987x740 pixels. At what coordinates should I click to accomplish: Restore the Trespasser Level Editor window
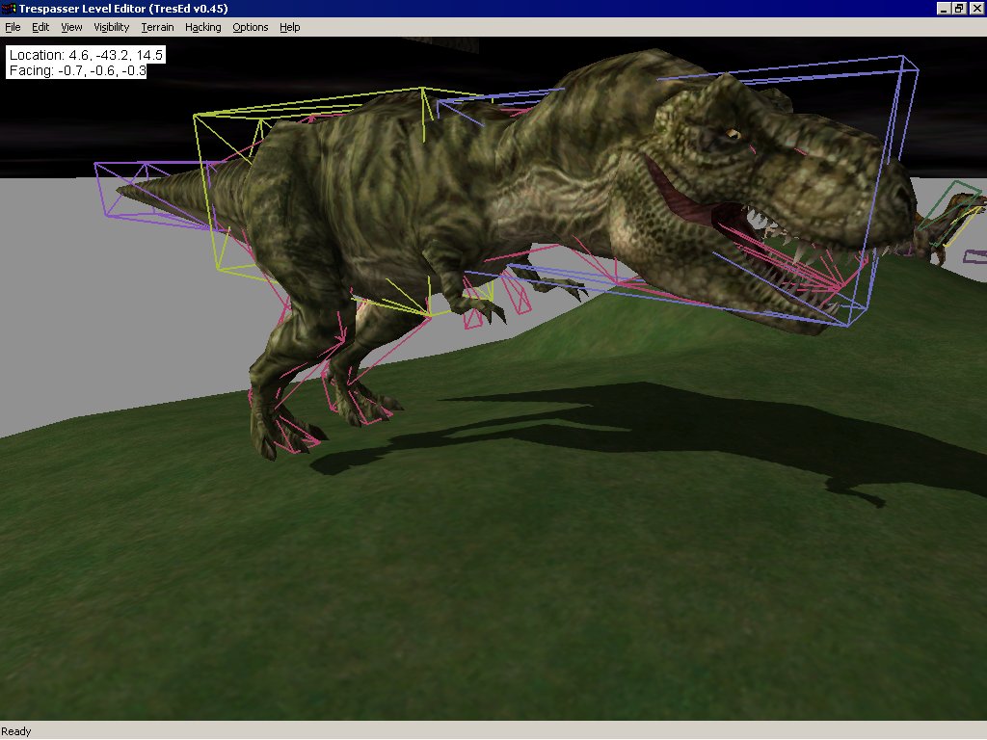[958, 8]
